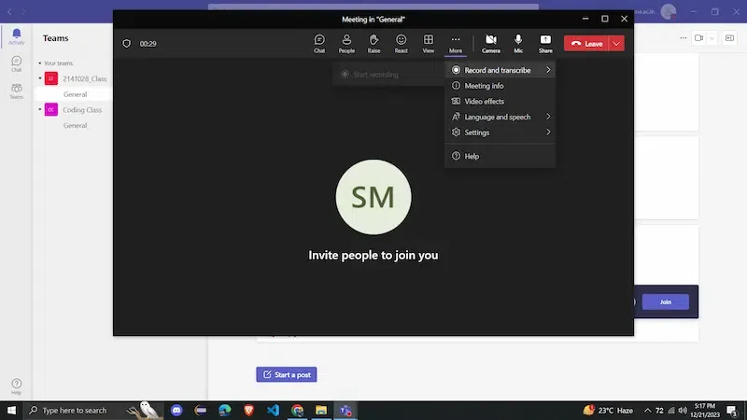The height and width of the screenshot is (420, 747).
Task: Open the React emoji options
Action: [x=402, y=43]
